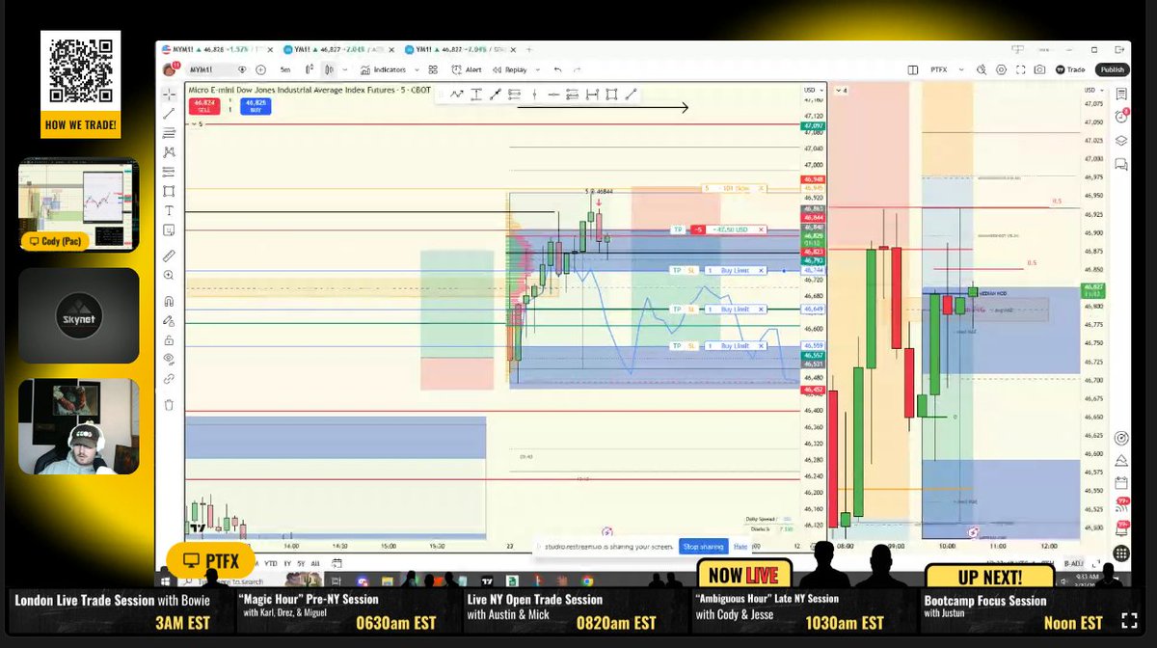1157x648 pixels.
Task: Toggle fullscreen mode icon
Action: pyautogui.click(x=1020, y=69)
